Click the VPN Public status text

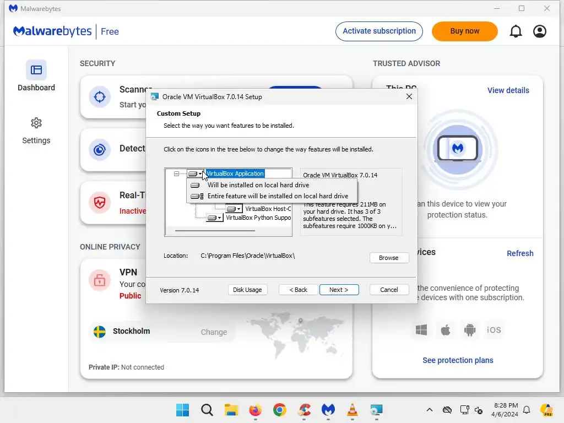pyautogui.click(x=130, y=296)
